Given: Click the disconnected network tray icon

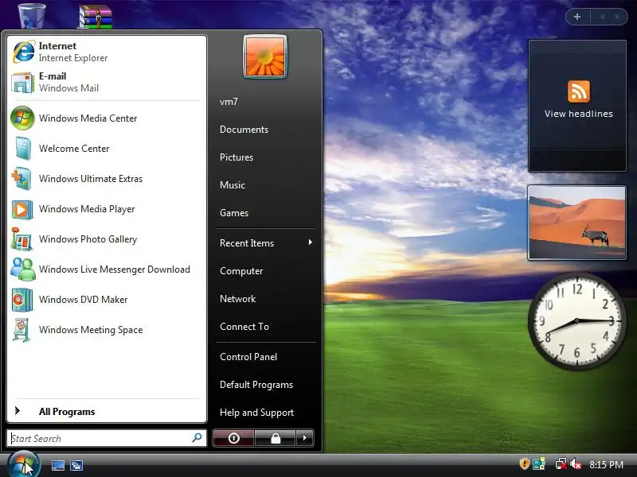Looking at the screenshot, I should click(561, 464).
